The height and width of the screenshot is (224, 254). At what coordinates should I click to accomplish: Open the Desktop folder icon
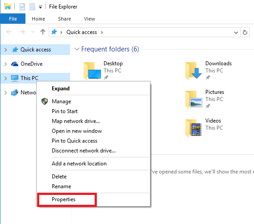point(92,71)
